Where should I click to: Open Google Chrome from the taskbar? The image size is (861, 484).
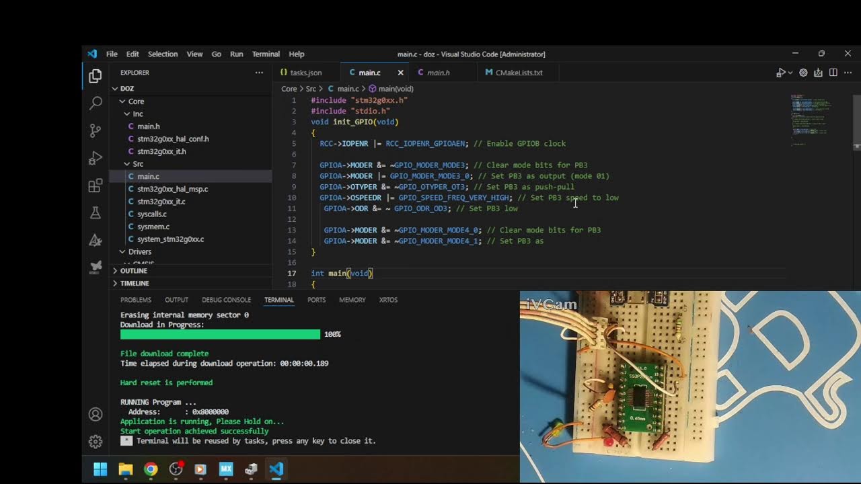pyautogui.click(x=151, y=469)
